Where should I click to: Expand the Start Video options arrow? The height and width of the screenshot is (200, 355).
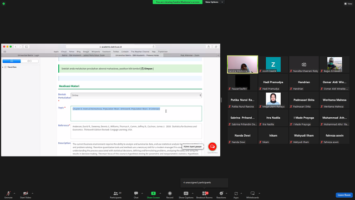pyautogui.click(x=32, y=193)
